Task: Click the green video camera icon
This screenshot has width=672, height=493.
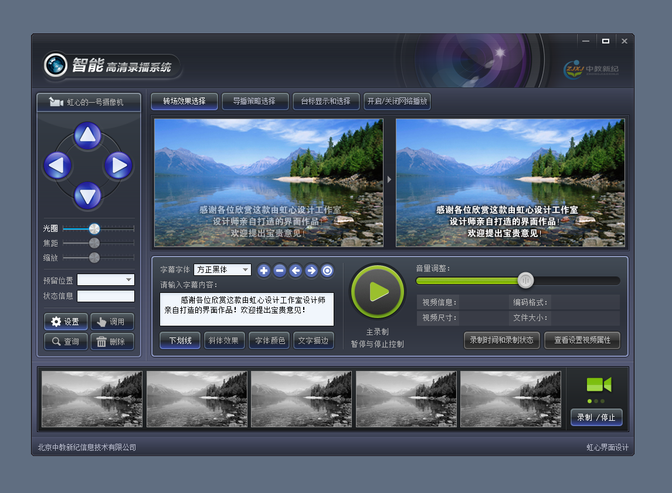Action: pos(599,384)
